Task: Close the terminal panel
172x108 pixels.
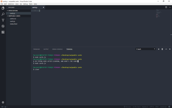Action: [x=170, y=49]
